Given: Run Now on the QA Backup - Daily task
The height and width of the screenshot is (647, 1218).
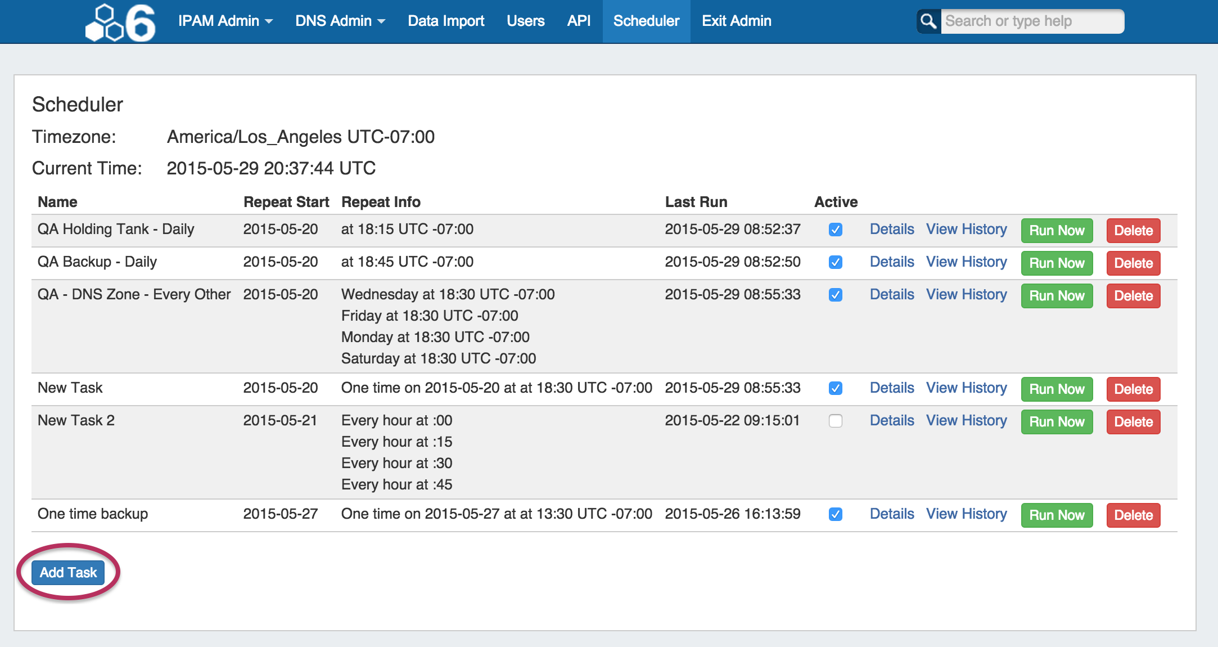Looking at the screenshot, I should (x=1057, y=263).
